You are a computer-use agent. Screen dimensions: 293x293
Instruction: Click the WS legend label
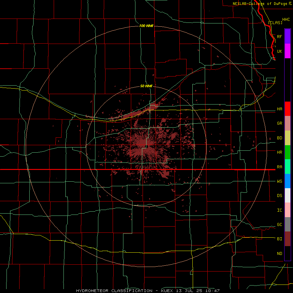pyautogui.click(x=279, y=181)
